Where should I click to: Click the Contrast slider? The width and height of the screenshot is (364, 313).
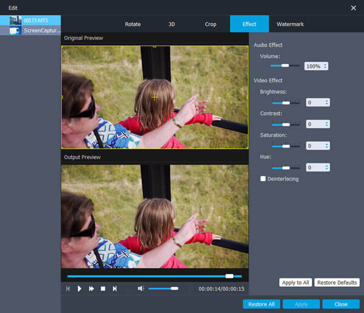click(285, 124)
